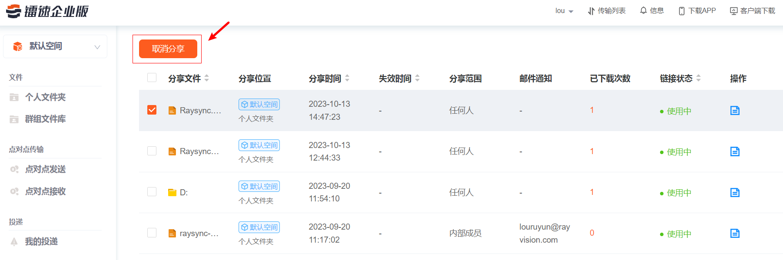
Task: Open details icon for the D: folder share
Action: (x=735, y=192)
